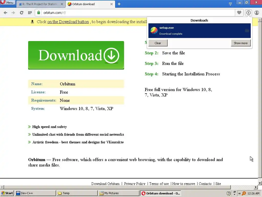The width and height of the screenshot is (262, 197).
Task: Switch to My Pictures in taskbar
Action: (119, 193)
